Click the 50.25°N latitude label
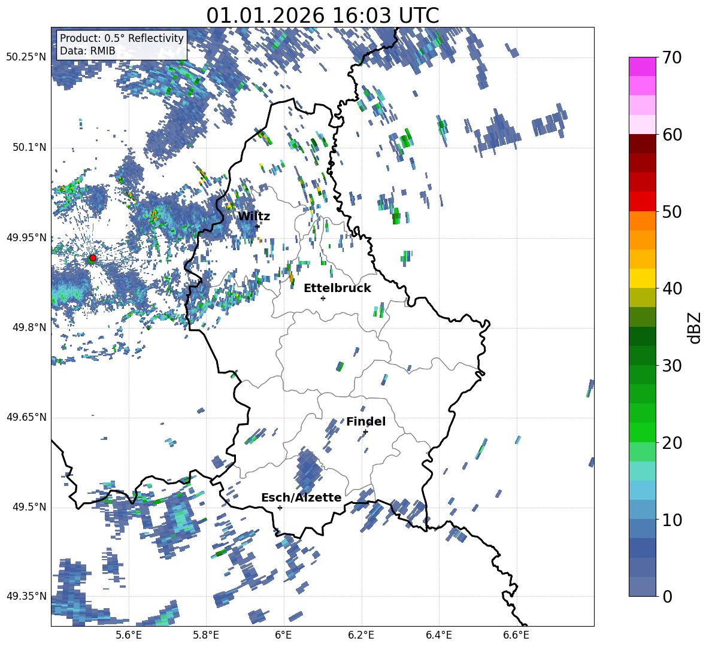709x647 pixels. [x=26, y=57]
